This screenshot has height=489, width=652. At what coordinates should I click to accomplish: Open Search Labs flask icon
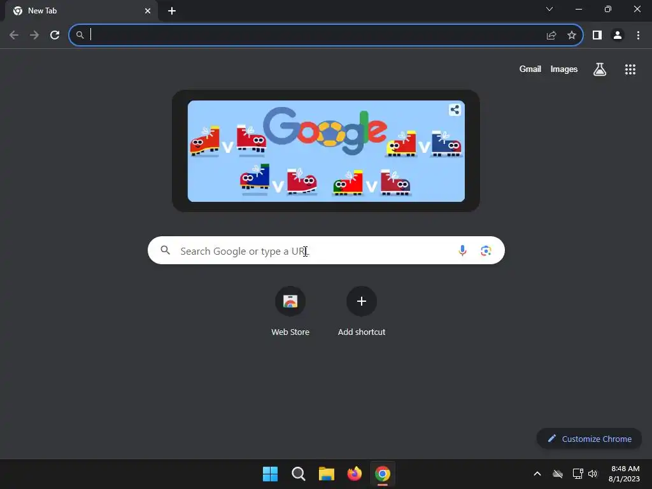(x=599, y=69)
